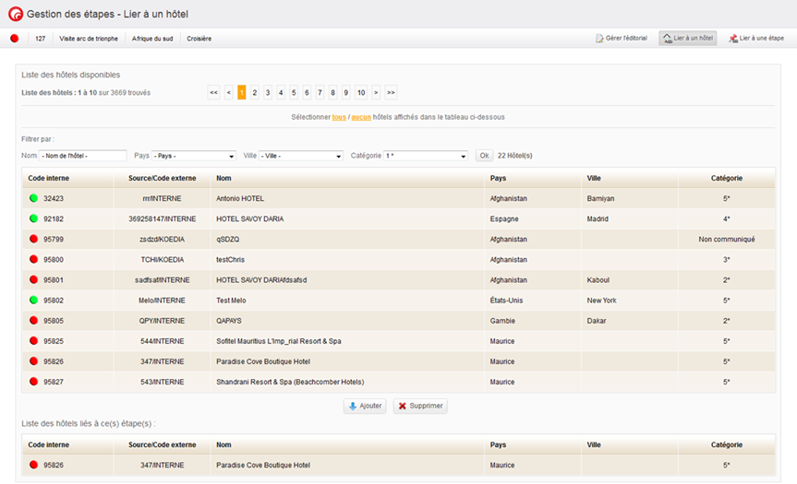Screen dimensions: 797x484
Task: Click Ok to apply the filter
Action: tap(484, 156)
